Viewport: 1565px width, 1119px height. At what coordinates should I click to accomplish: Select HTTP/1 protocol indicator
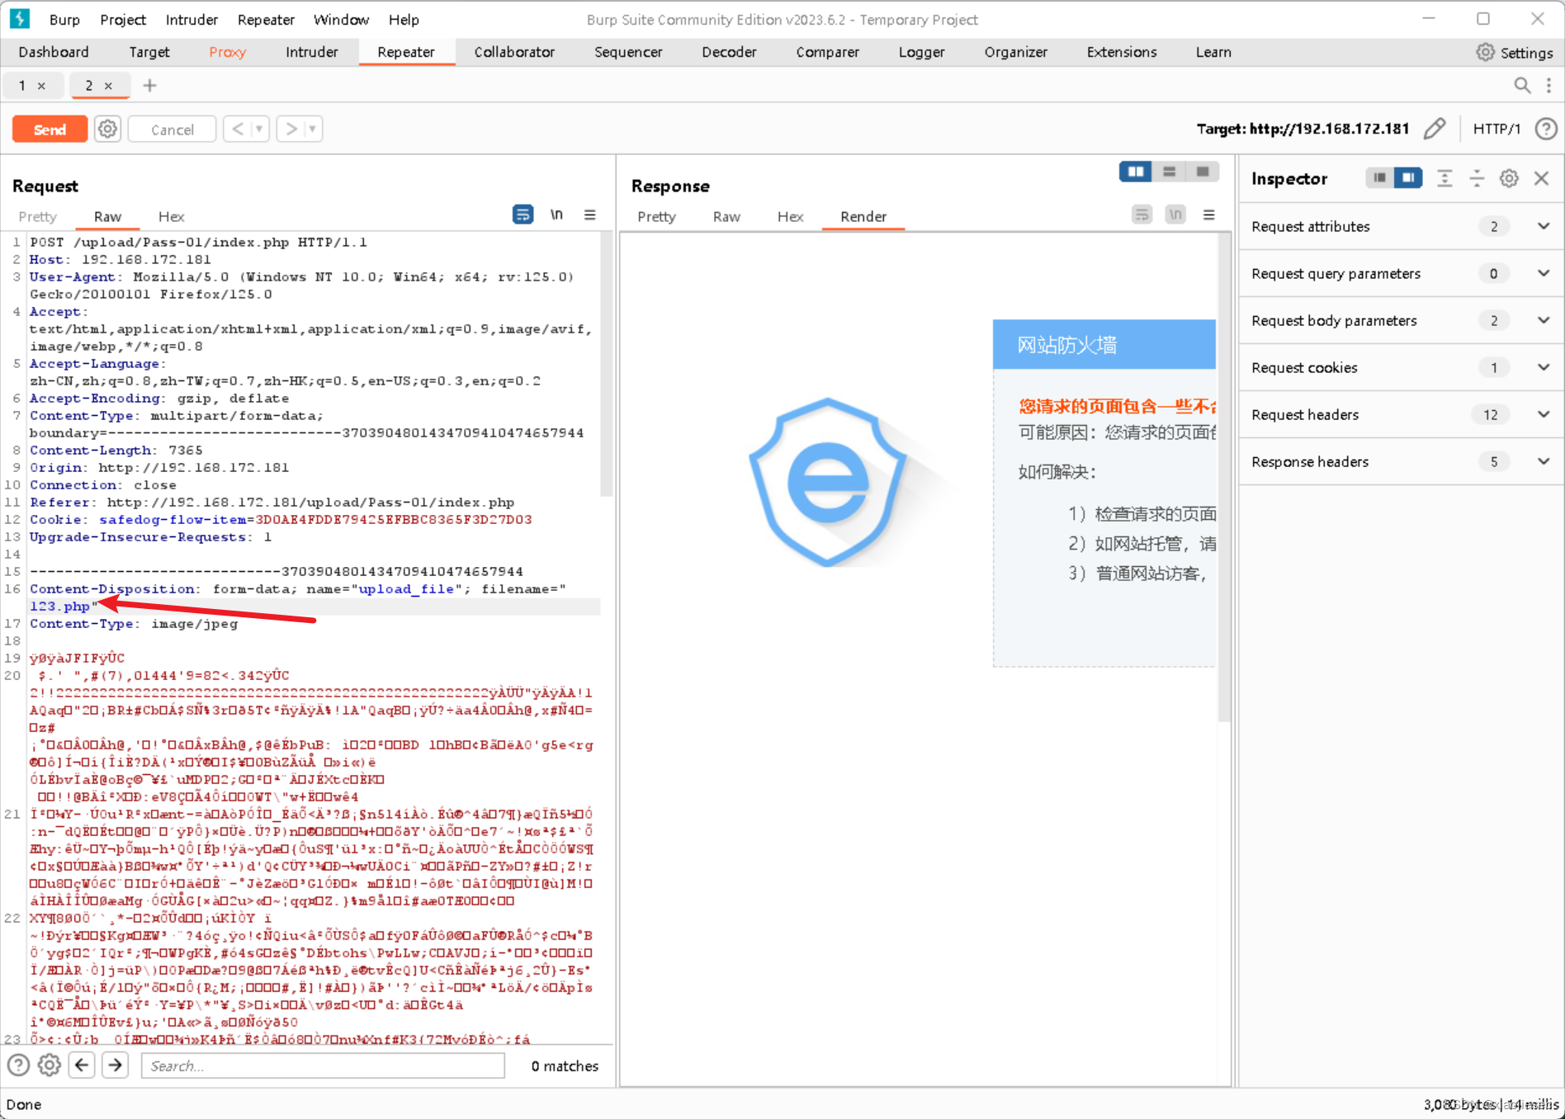tap(1496, 129)
